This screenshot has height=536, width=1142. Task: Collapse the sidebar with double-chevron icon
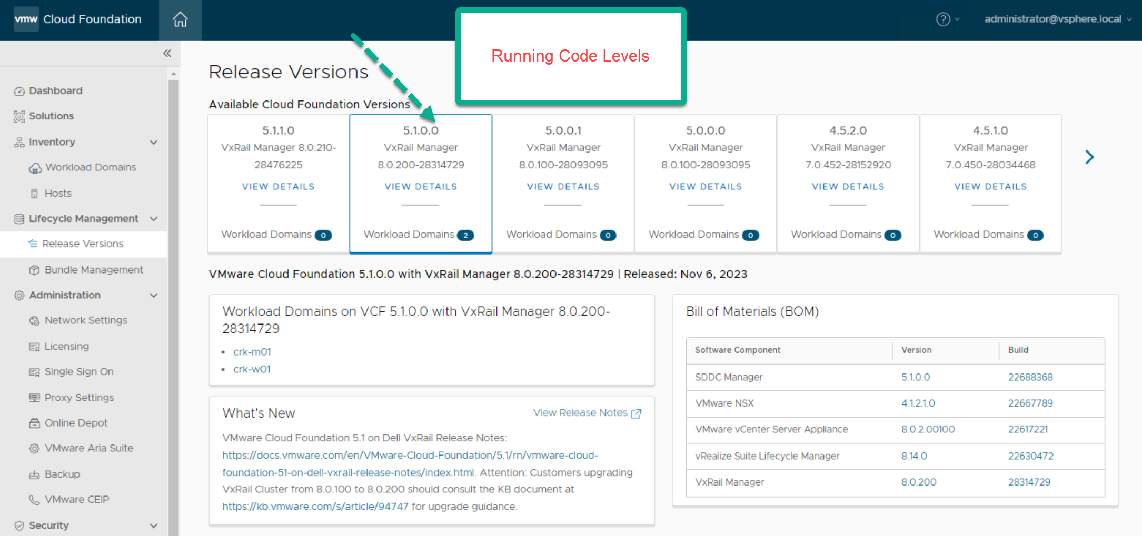pos(167,53)
